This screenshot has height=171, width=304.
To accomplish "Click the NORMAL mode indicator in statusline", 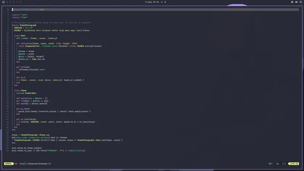I will click(9, 163).
